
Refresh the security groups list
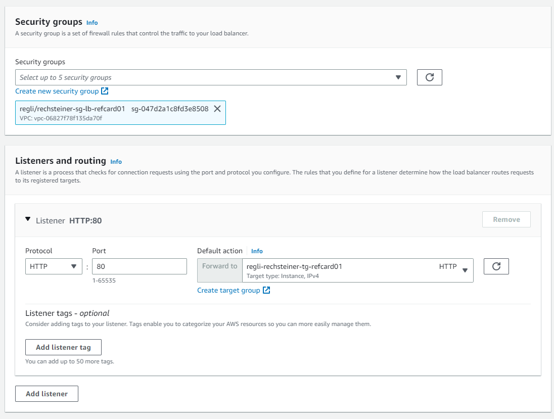tap(429, 77)
